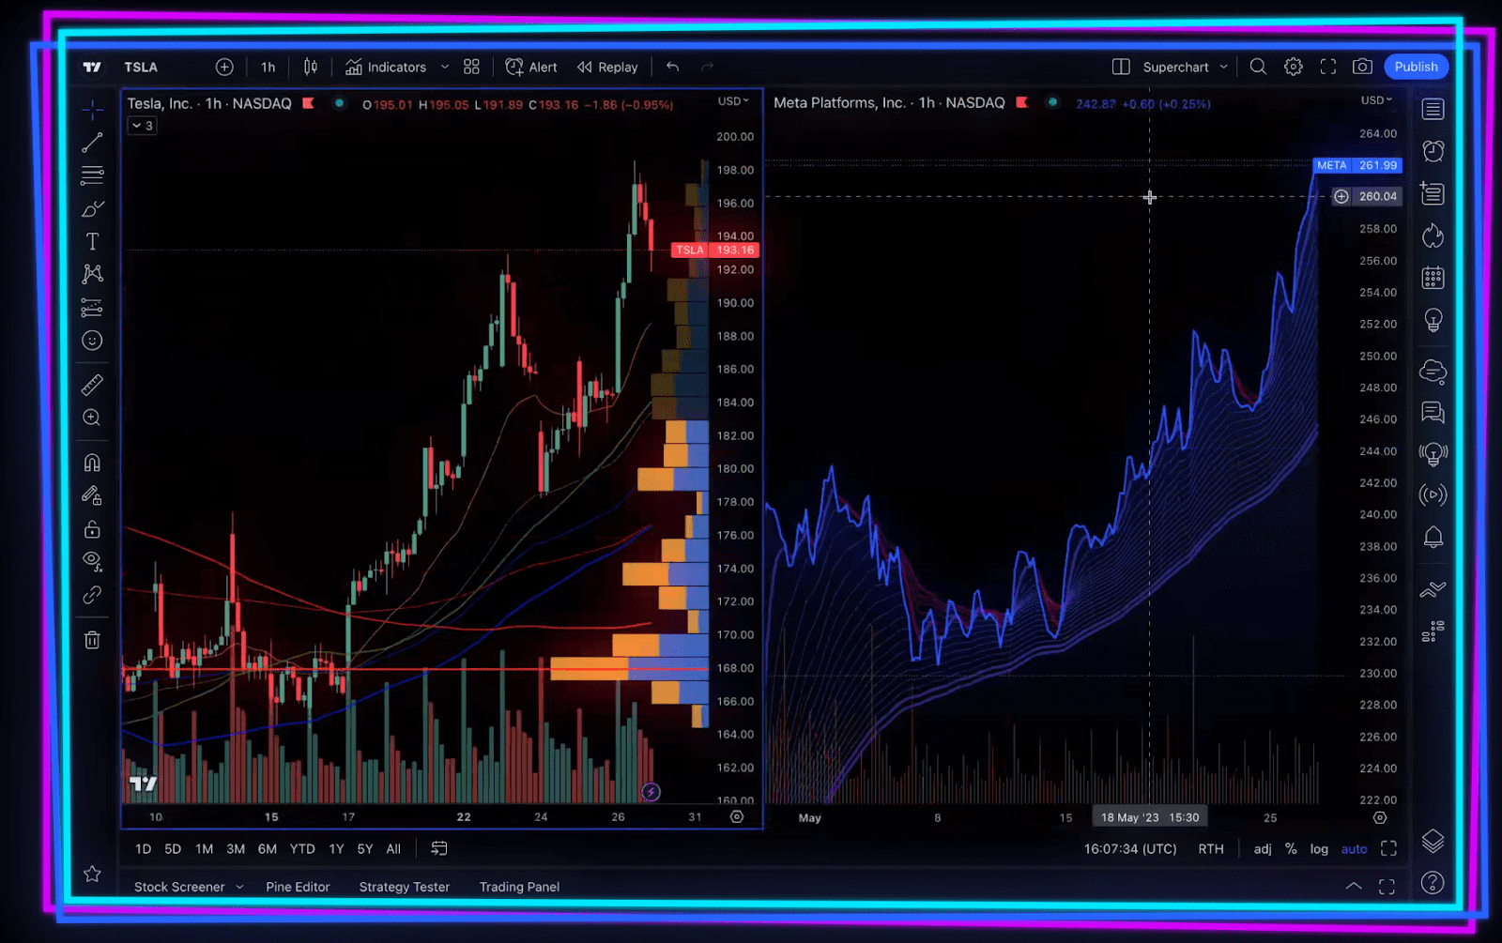Open the indicator templates grid icon
Viewport: 1502px width, 943px height.
click(x=471, y=67)
